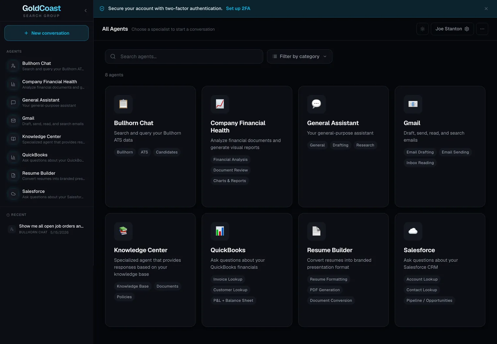Click the Invoice Lookup tag
This screenshot has width=497, height=344.
pos(228,279)
